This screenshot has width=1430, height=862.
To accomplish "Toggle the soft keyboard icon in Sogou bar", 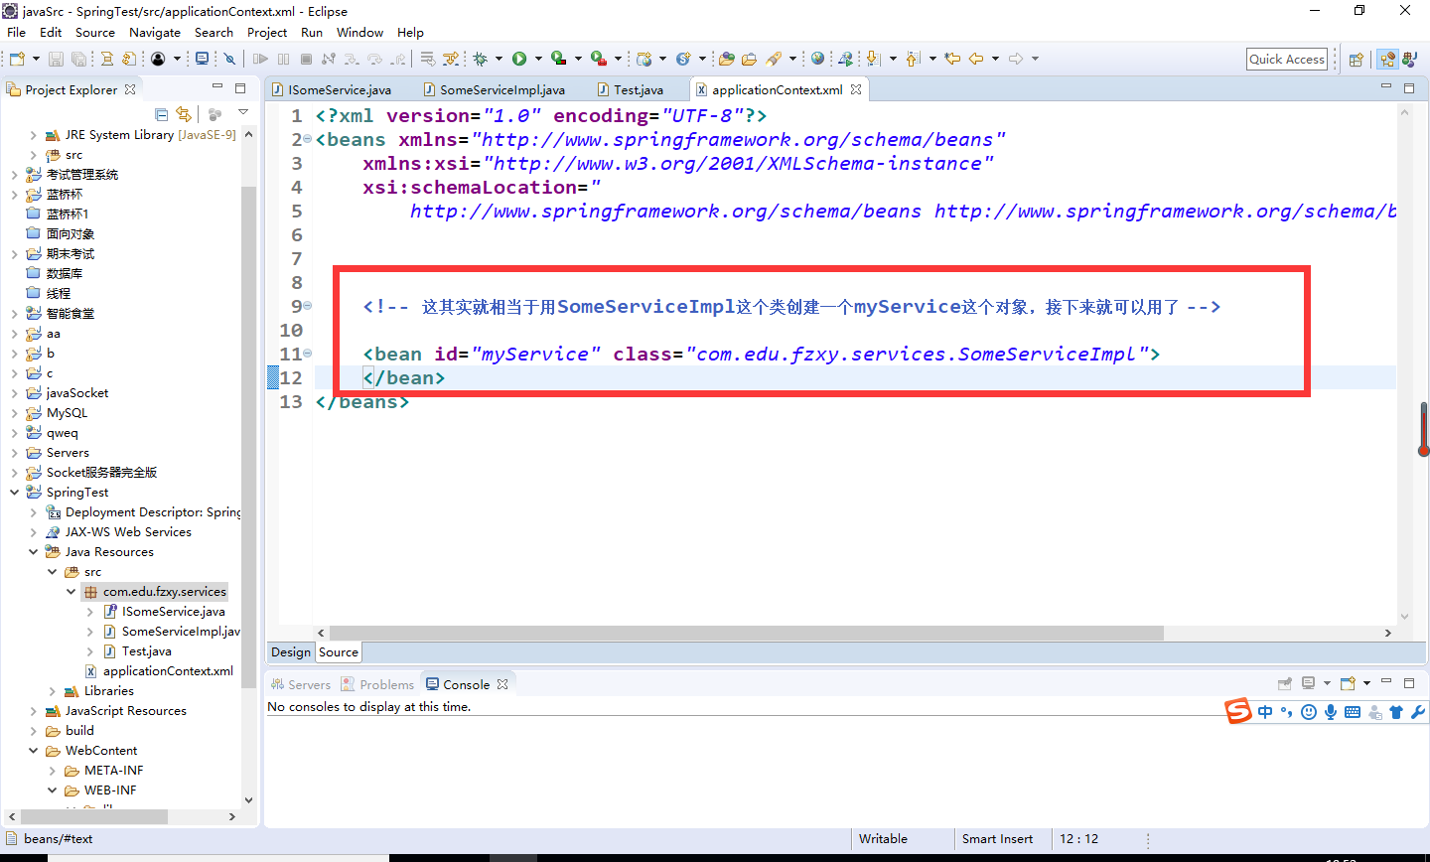I will (1353, 712).
